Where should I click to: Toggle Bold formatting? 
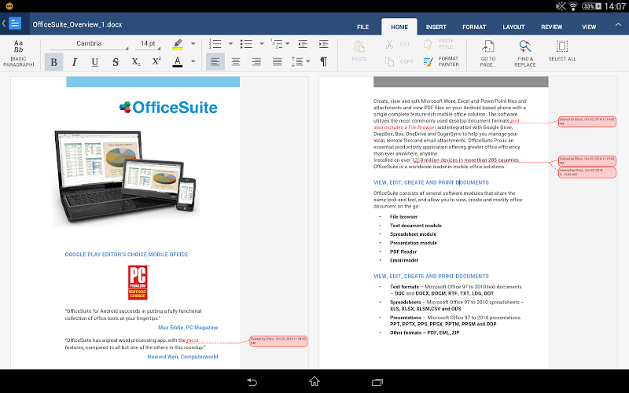(53, 62)
